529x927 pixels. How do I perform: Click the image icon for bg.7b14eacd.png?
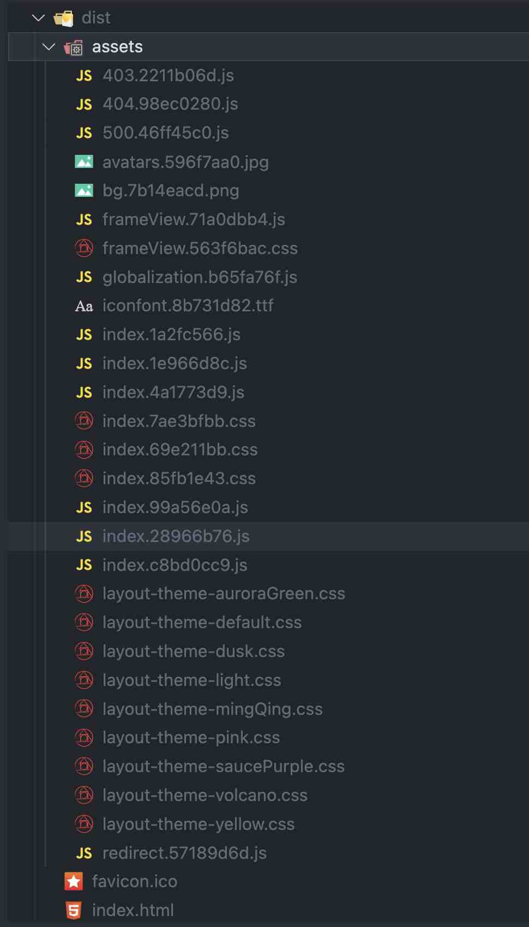coord(84,191)
